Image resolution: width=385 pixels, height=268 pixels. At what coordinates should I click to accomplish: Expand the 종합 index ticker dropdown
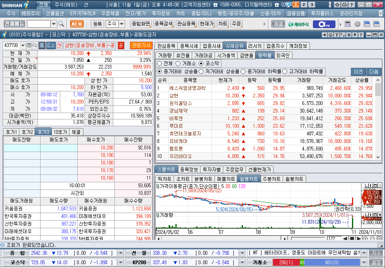tap(121, 253)
